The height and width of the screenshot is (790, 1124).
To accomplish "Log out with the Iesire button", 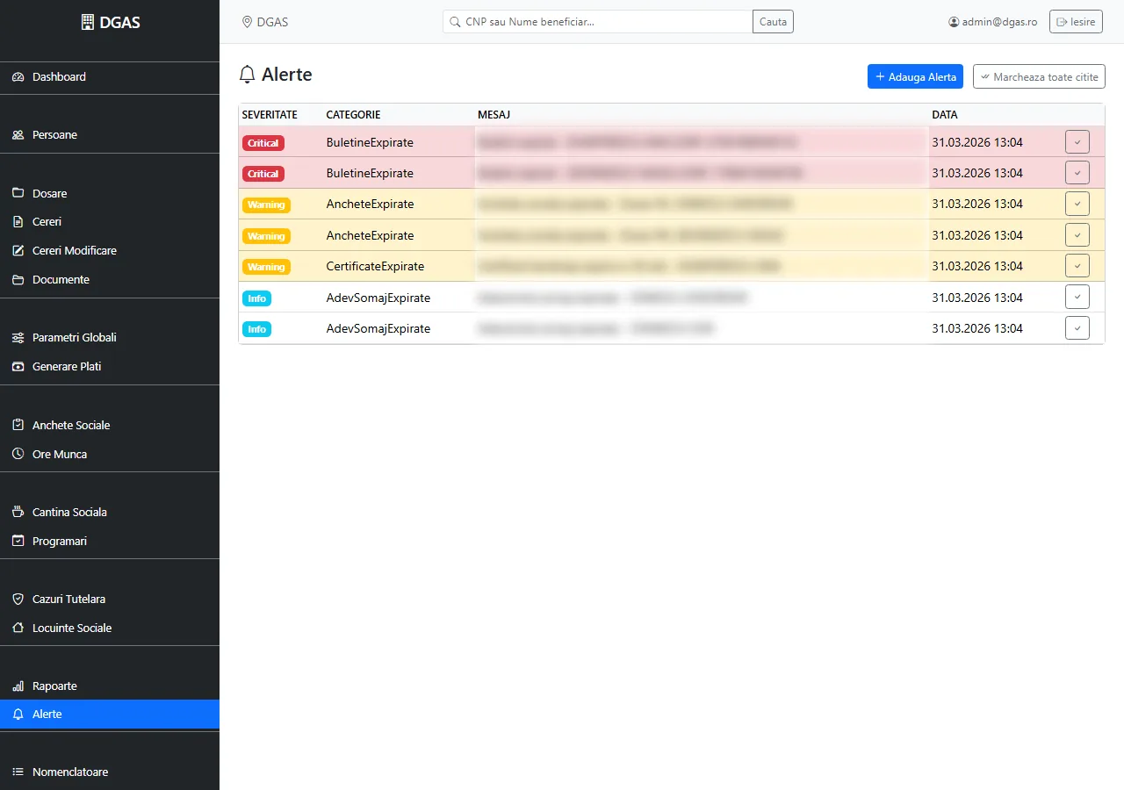I will tap(1076, 22).
